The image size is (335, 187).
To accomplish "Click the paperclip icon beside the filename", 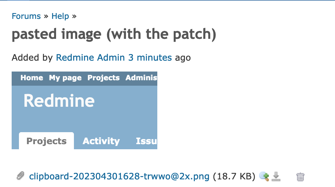I will pos(20,176).
